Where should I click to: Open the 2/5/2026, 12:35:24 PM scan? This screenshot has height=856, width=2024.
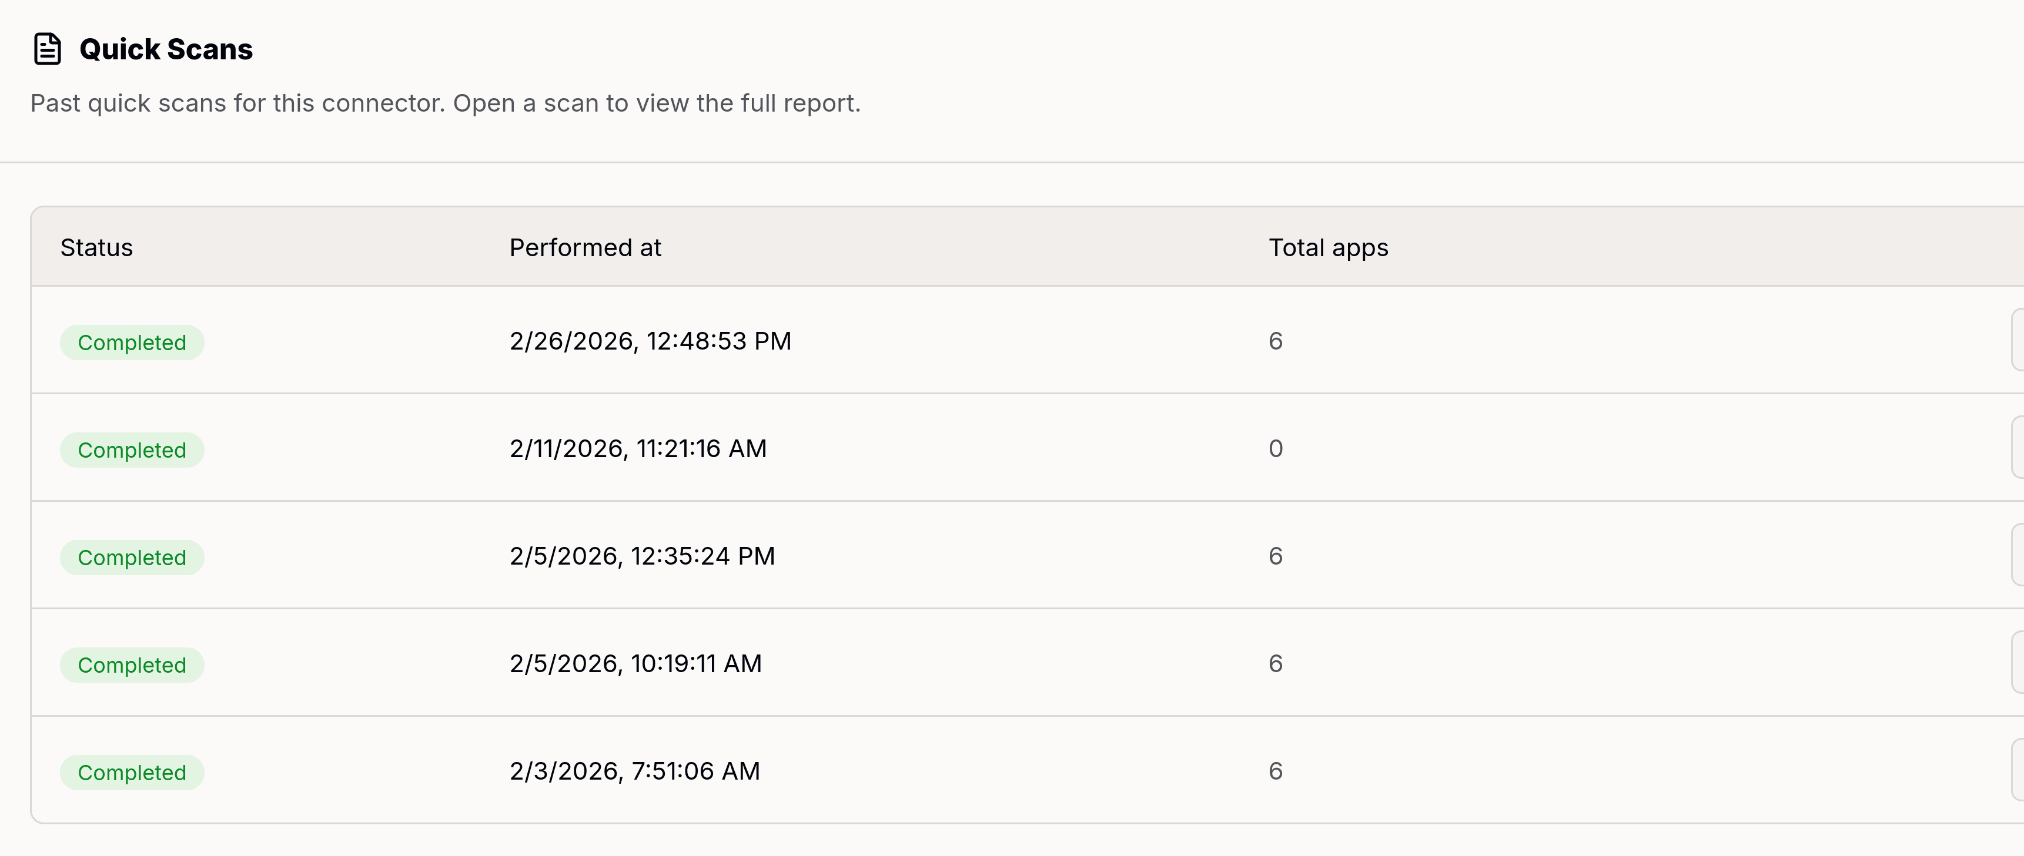point(642,556)
